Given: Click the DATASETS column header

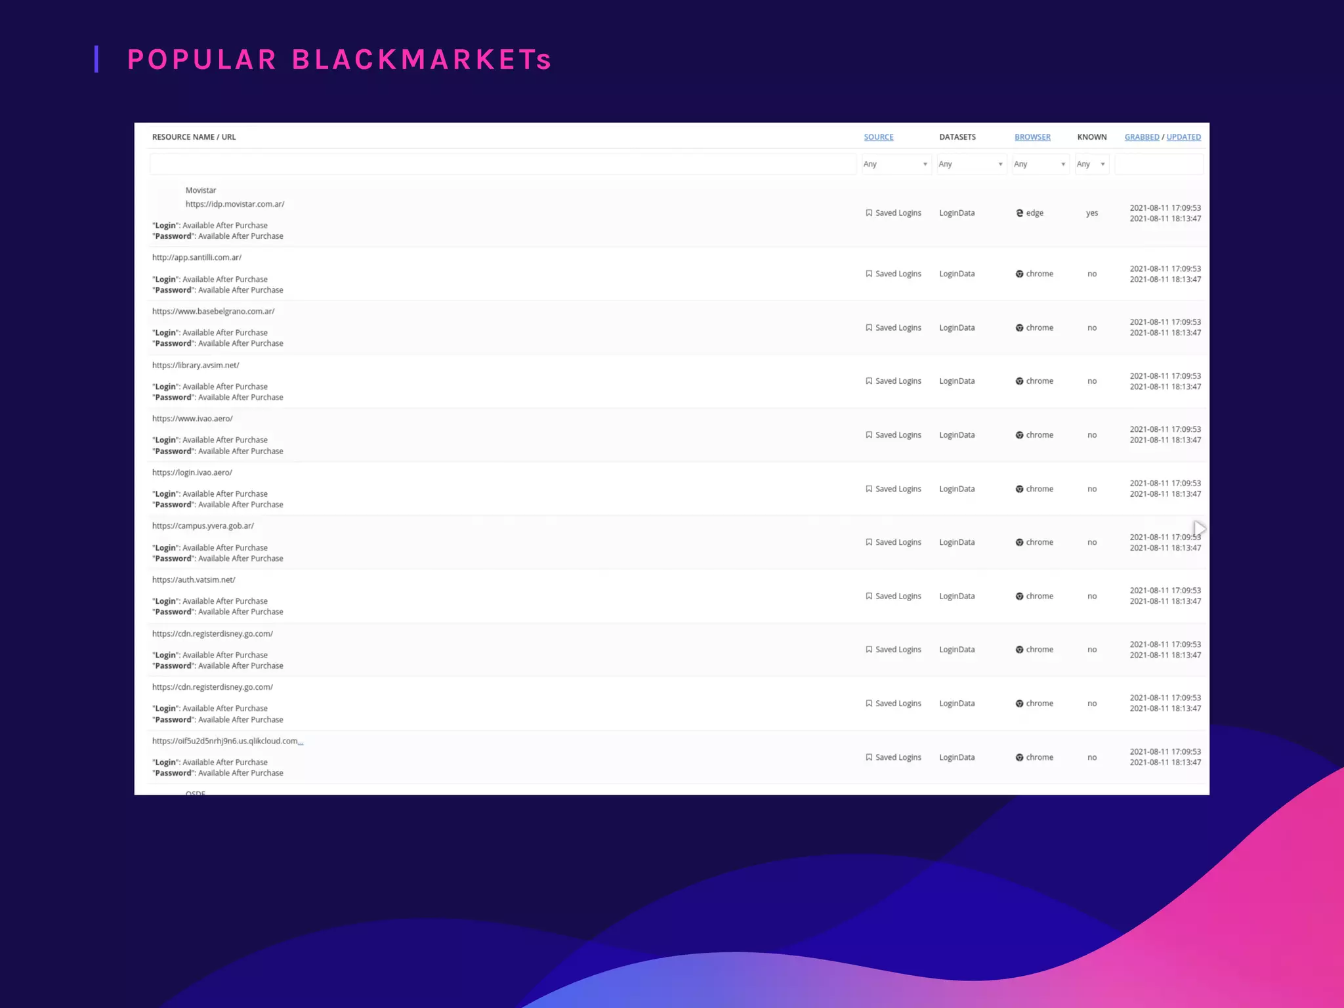Looking at the screenshot, I should [x=957, y=137].
